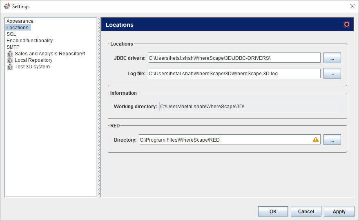Image resolution: width=359 pixels, height=221 pixels.
Task: Open the Appearance settings category
Action: [20, 21]
